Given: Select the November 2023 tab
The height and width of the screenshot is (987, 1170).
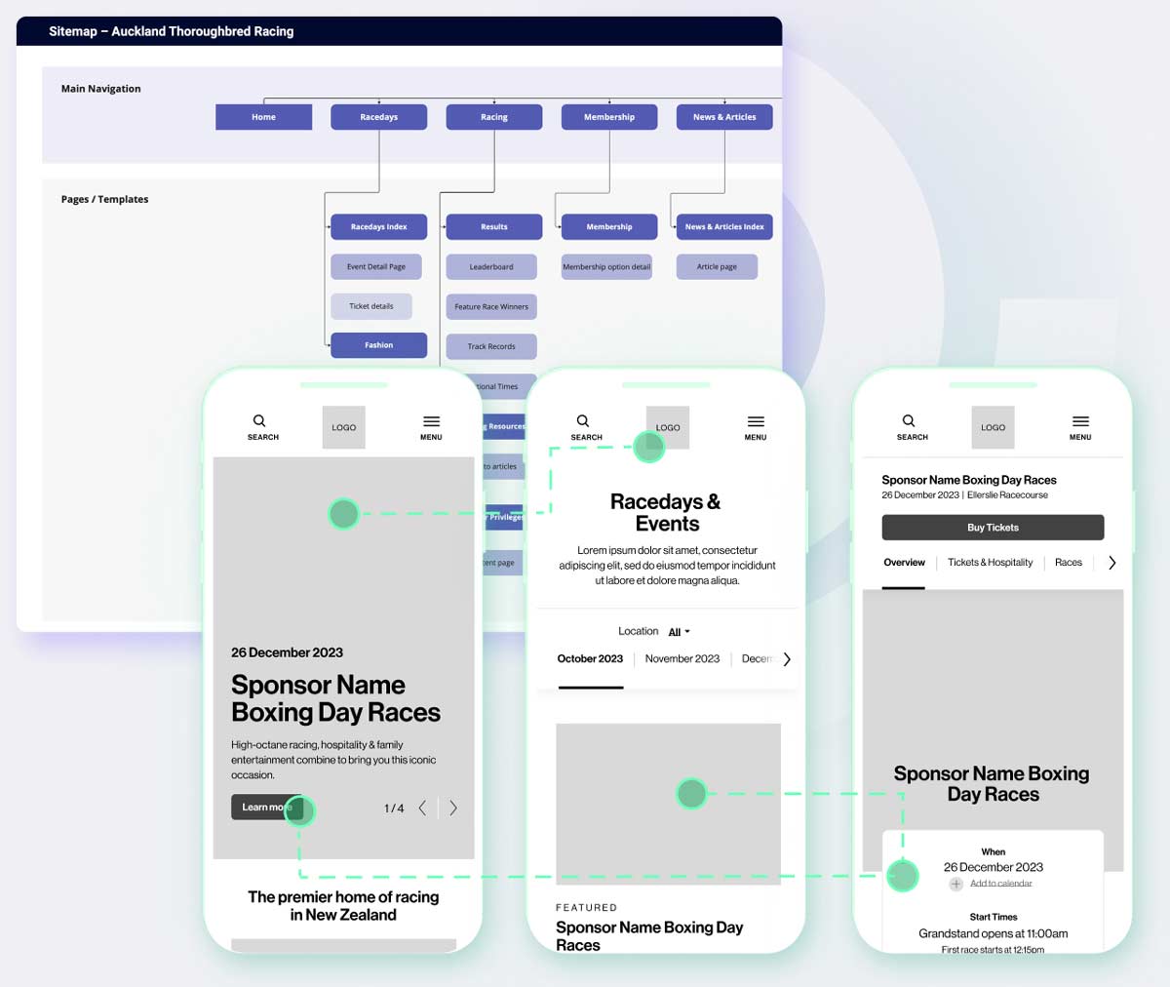Looking at the screenshot, I should (682, 659).
